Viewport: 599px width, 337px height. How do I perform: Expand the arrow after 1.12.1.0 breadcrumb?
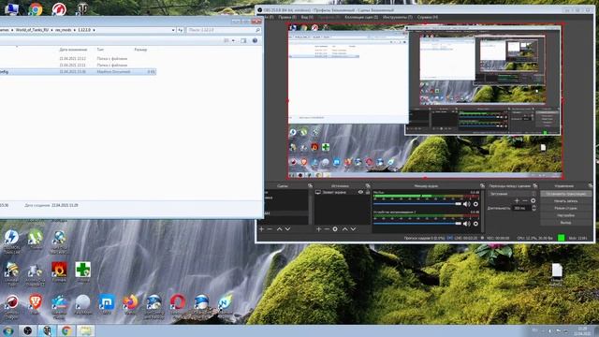[94, 30]
